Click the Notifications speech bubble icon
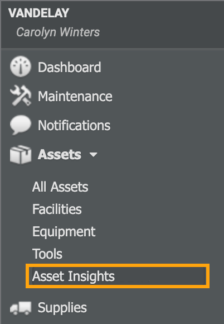 pos(21,125)
